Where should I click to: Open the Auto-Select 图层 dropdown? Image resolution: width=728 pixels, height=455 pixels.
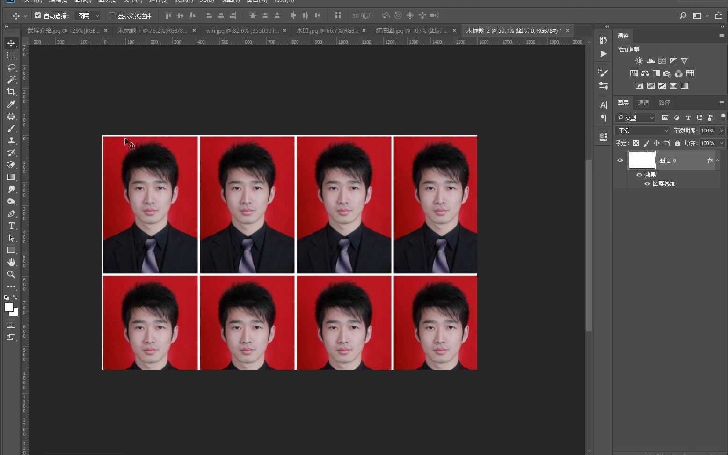[87, 16]
